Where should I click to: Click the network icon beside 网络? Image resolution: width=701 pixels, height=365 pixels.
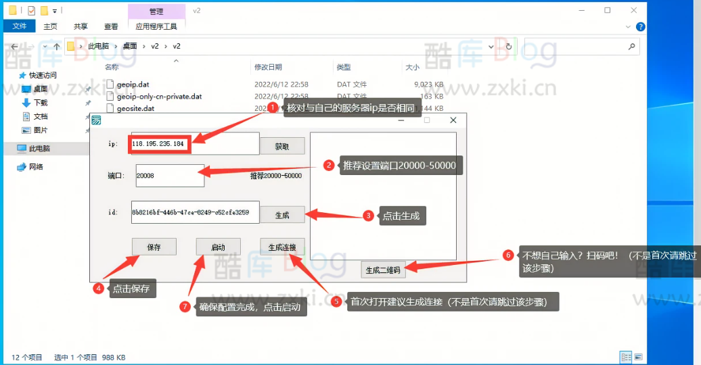22,167
